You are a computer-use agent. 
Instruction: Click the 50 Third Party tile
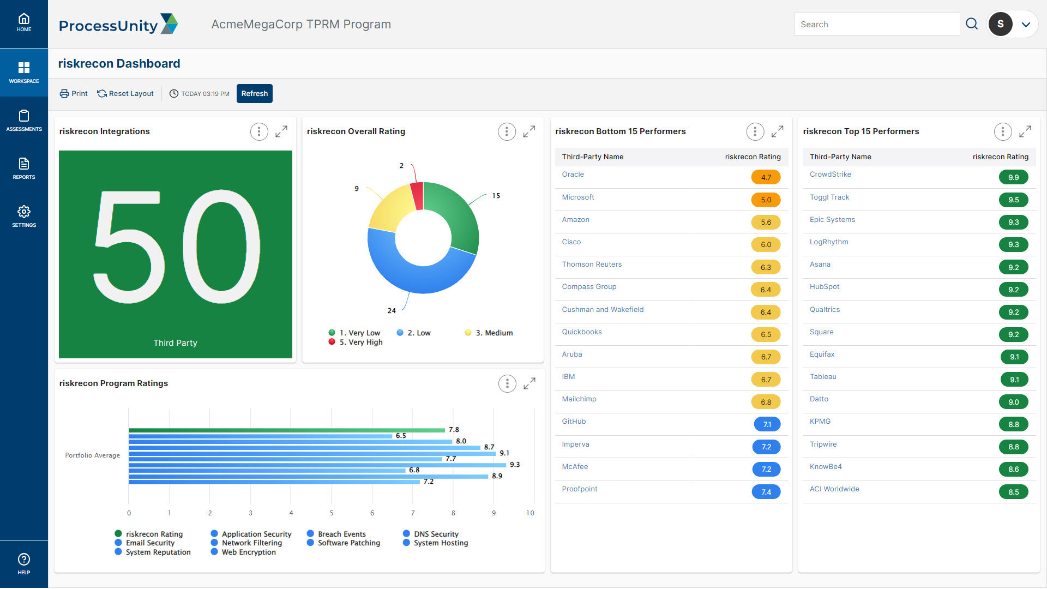point(176,254)
